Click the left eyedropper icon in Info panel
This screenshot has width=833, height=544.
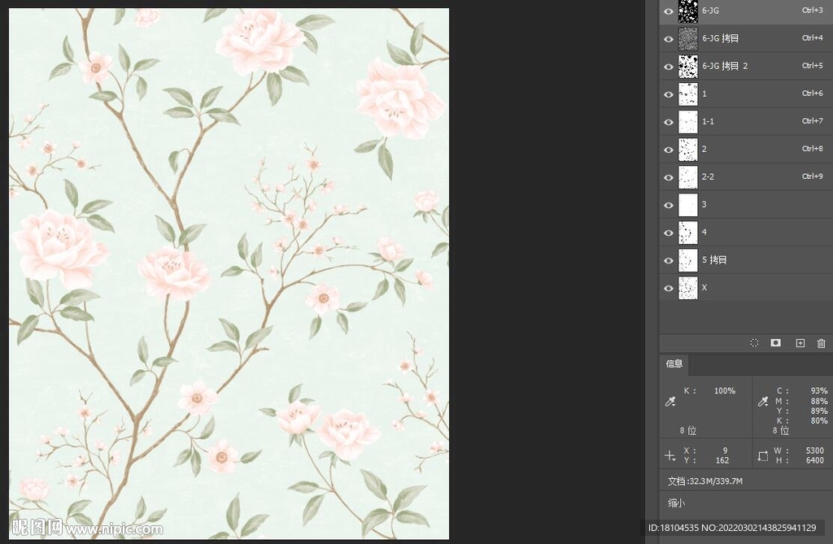pyautogui.click(x=670, y=401)
